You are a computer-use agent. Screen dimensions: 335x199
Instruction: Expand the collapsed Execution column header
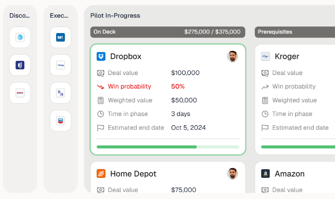59,16
